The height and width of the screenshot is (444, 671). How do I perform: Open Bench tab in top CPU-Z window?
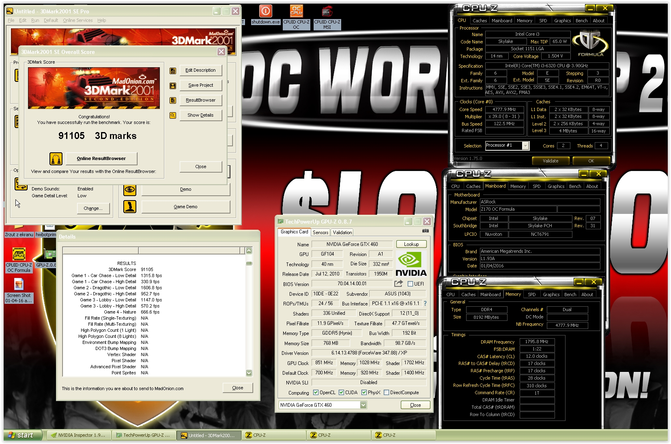581,21
